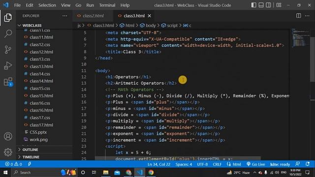Open the Selection menu
The width and height of the screenshot is (315, 177).
(x=47, y=5)
